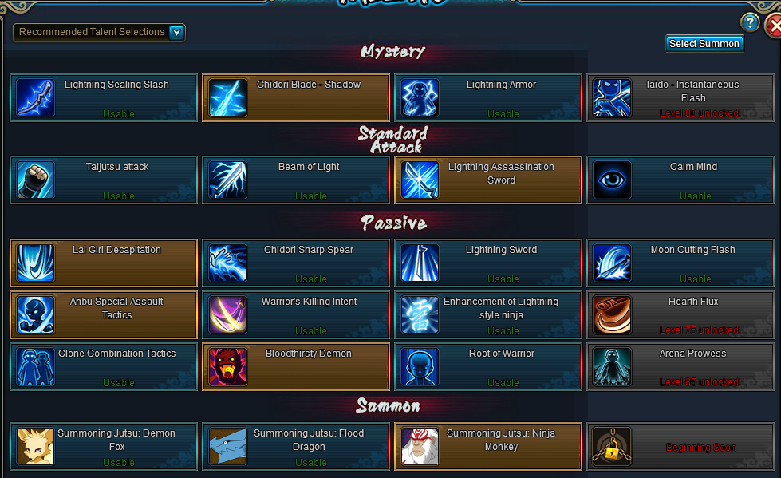The image size is (781, 478).
Task: Open the Recommended Talent Selections combo box
Action: tap(99, 33)
